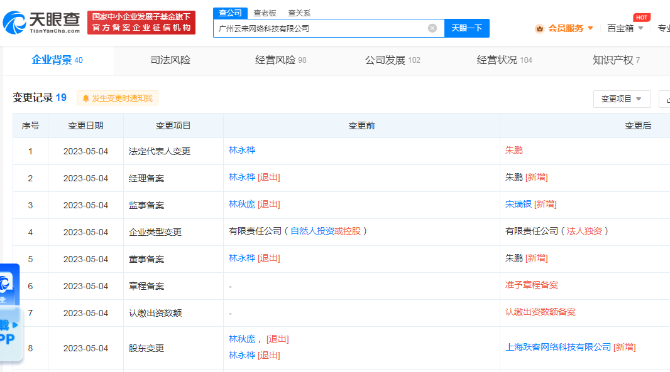This screenshot has height=372, width=670.
Task: Click the 序号 column header
Action: [x=30, y=126]
